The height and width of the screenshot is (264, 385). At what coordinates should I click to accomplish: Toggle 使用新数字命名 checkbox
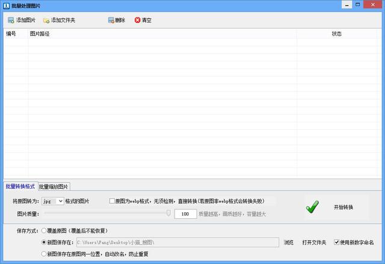pyautogui.click(x=337, y=242)
